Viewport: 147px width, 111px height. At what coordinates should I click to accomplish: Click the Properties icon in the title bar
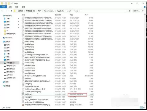pyautogui.click(x=6, y=4)
